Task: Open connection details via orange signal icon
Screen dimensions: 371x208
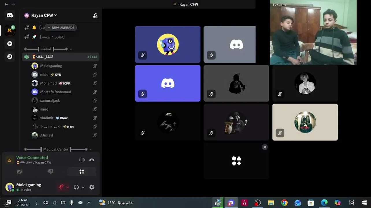Action: pyautogui.click(x=9, y=160)
